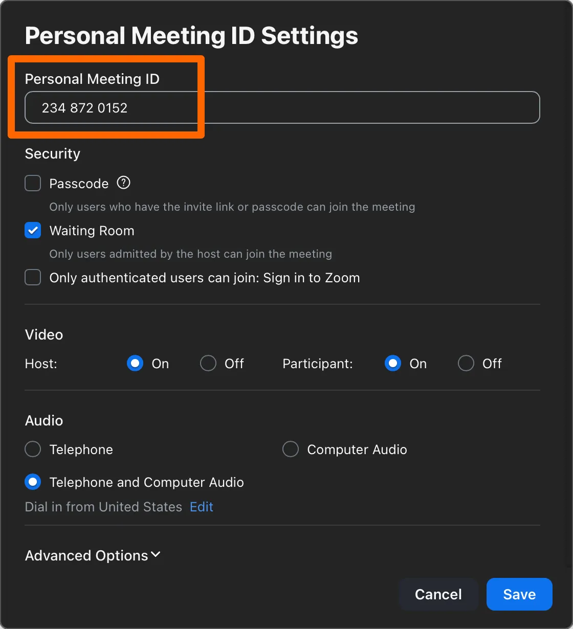Expand Advanced Options section
This screenshot has width=573, height=629.
tap(93, 555)
